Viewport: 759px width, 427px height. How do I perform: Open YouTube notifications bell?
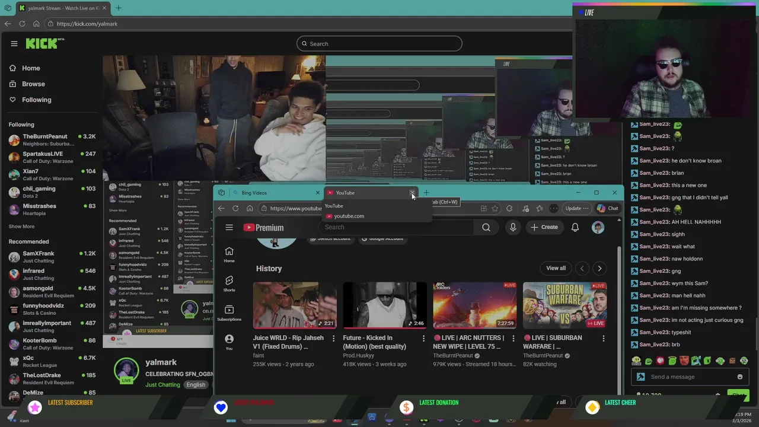point(575,227)
